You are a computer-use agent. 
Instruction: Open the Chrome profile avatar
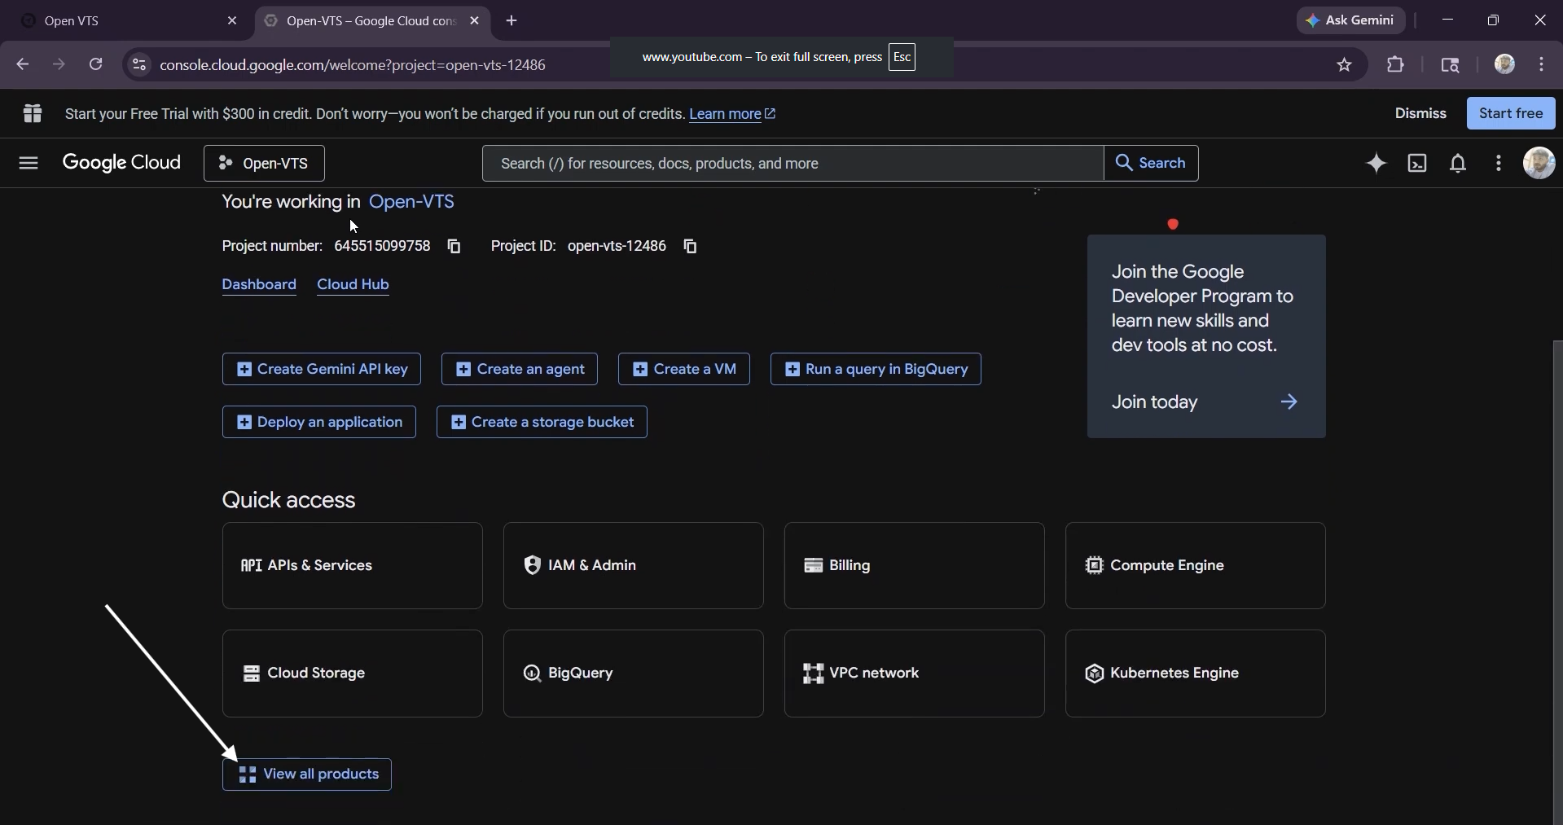(x=1504, y=64)
